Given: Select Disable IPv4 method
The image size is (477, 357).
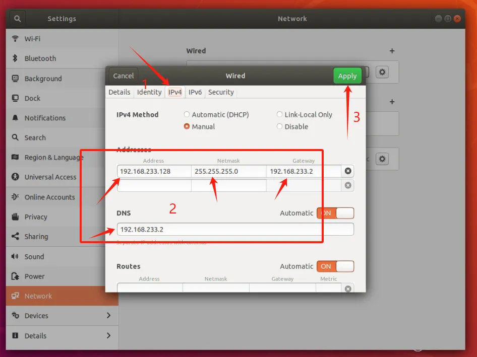Looking at the screenshot, I should tap(292, 126).
